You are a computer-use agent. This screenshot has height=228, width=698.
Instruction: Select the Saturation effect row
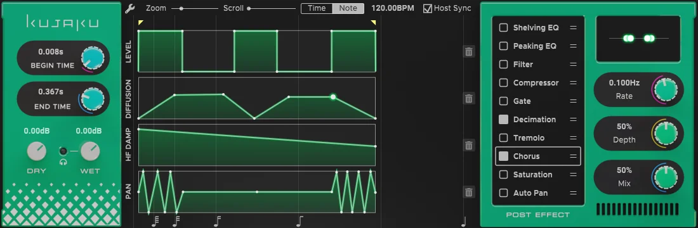(537, 175)
